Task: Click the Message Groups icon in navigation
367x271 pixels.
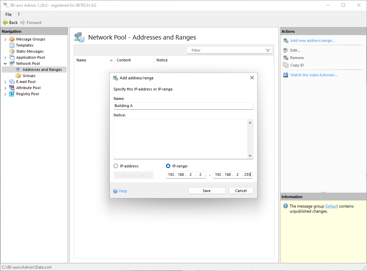Action: tap(12, 39)
